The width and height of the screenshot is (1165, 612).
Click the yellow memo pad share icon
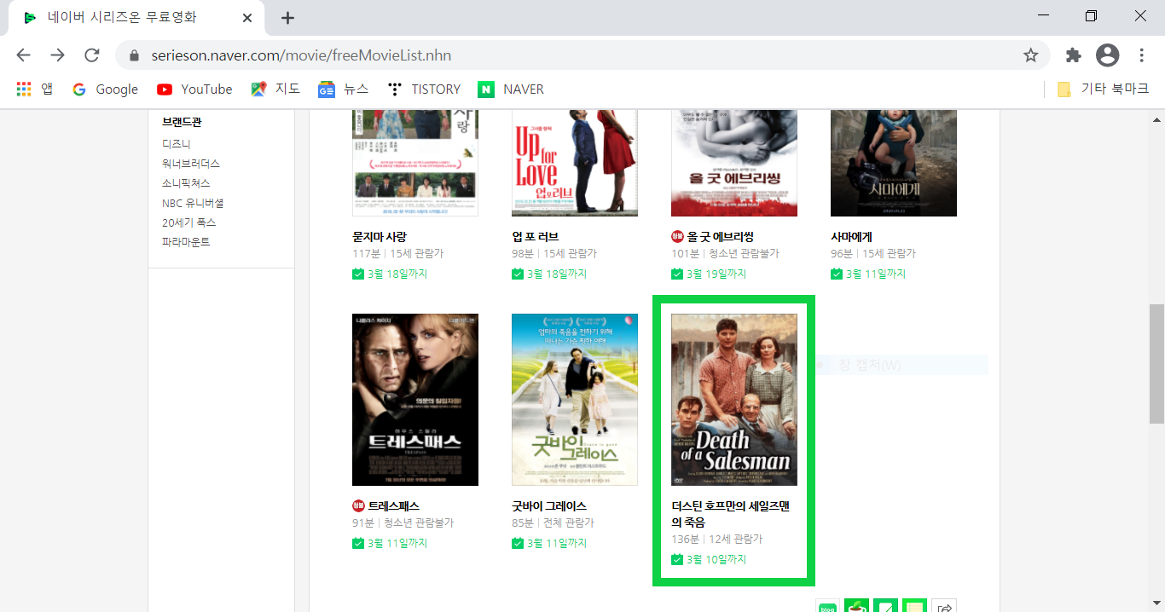click(x=914, y=606)
